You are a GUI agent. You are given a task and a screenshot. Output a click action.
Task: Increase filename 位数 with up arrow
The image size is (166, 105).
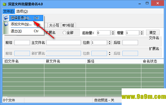(109, 41)
